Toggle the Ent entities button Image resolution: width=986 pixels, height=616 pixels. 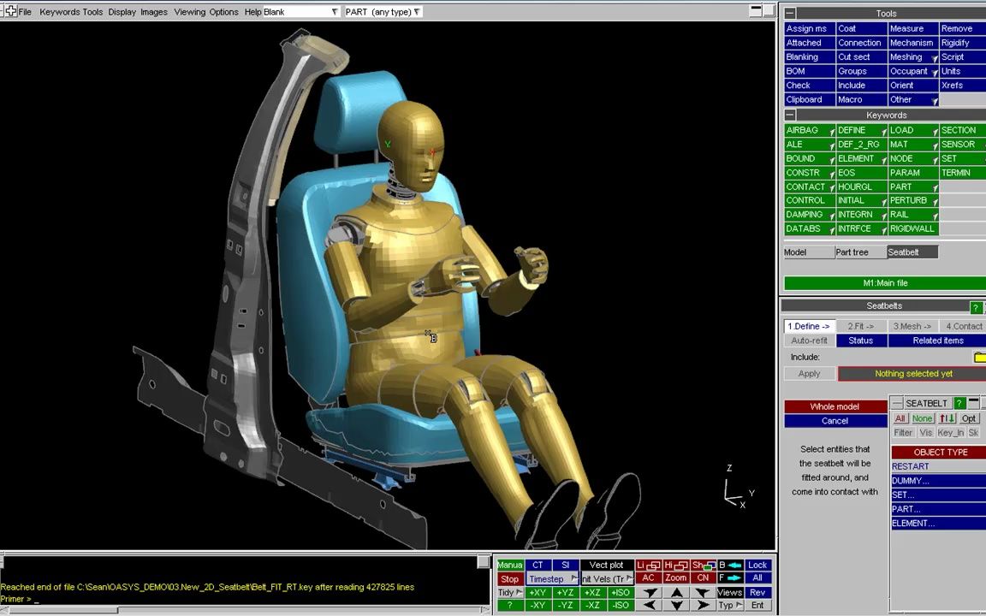tap(757, 606)
